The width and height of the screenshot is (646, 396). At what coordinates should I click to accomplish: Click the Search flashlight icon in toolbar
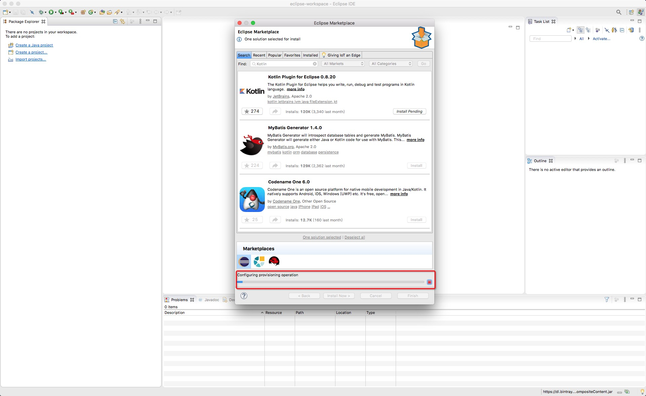pos(117,12)
